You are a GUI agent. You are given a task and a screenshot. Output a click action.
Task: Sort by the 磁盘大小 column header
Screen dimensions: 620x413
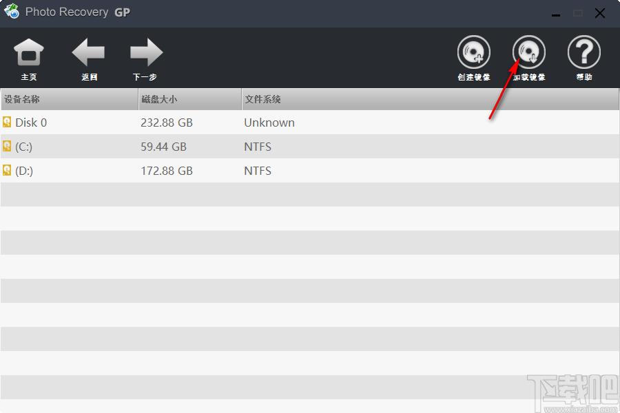(x=190, y=99)
